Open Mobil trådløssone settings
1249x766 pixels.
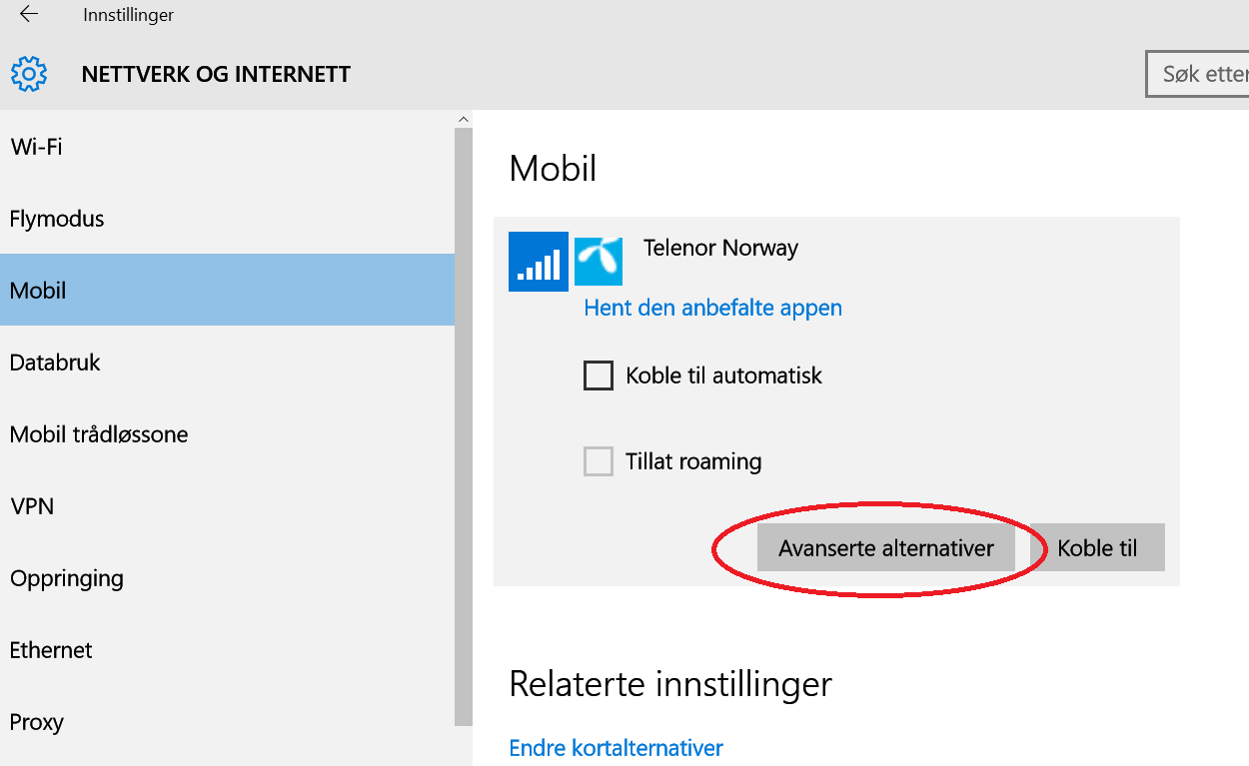tap(227, 434)
